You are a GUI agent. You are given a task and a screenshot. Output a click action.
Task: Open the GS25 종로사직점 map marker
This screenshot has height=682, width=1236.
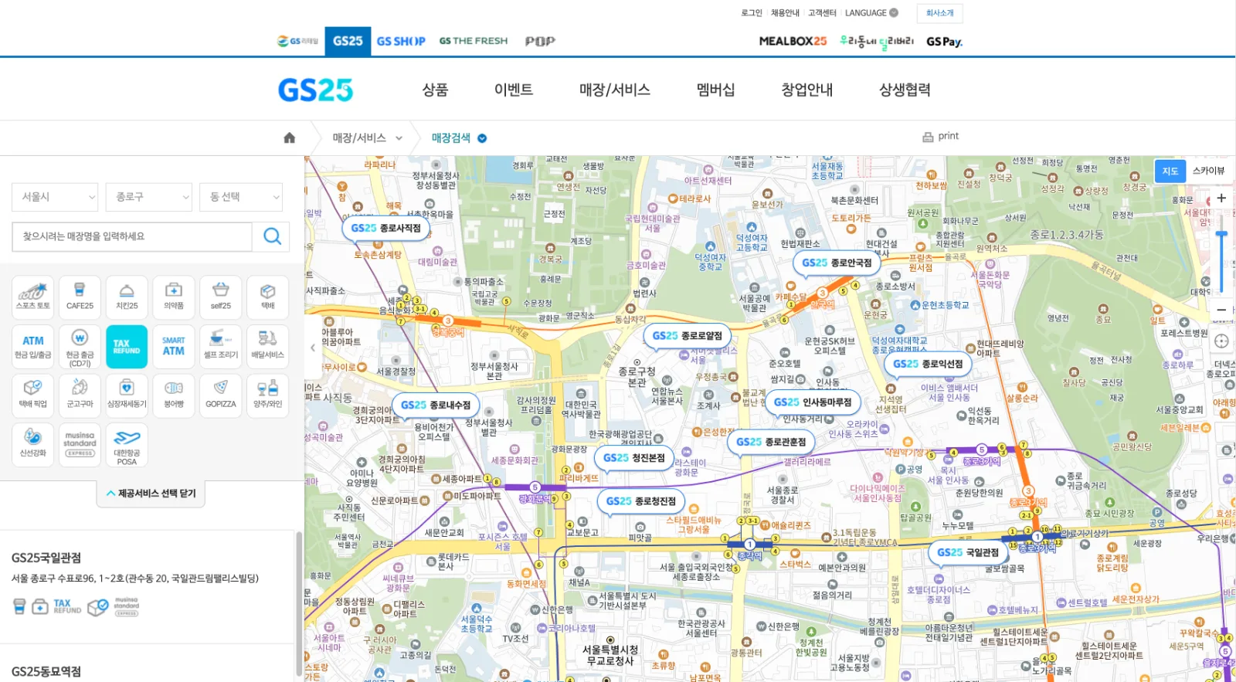pyautogui.click(x=385, y=229)
